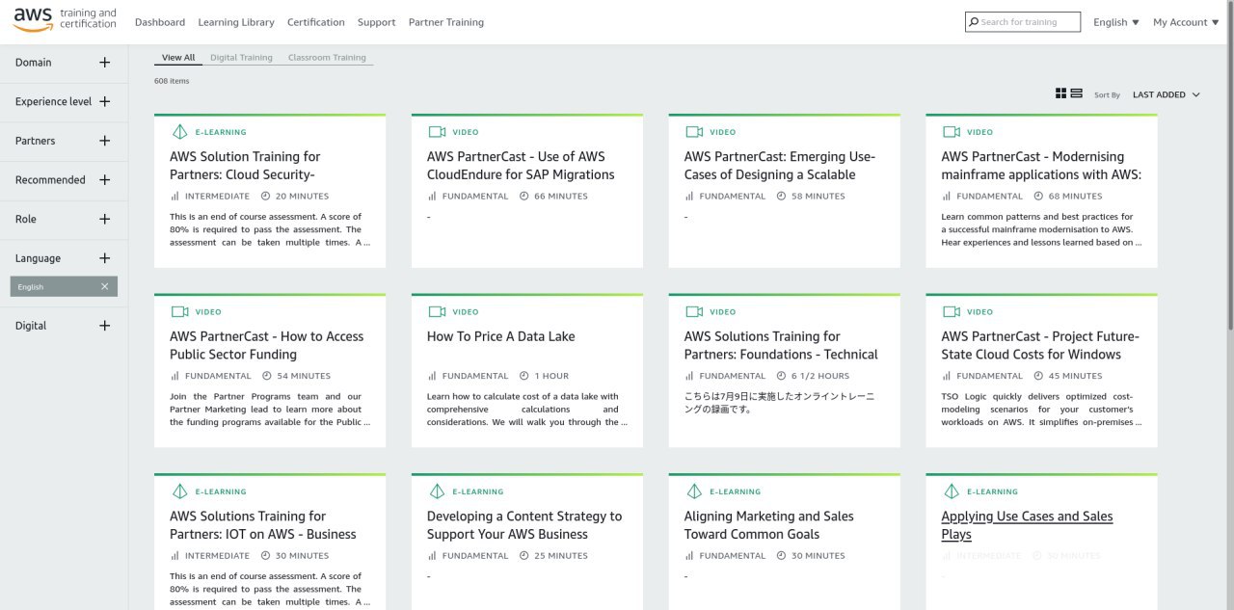The image size is (1234, 610).
Task: Click video icon on Modernising mainframe card
Action: coord(952,132)
